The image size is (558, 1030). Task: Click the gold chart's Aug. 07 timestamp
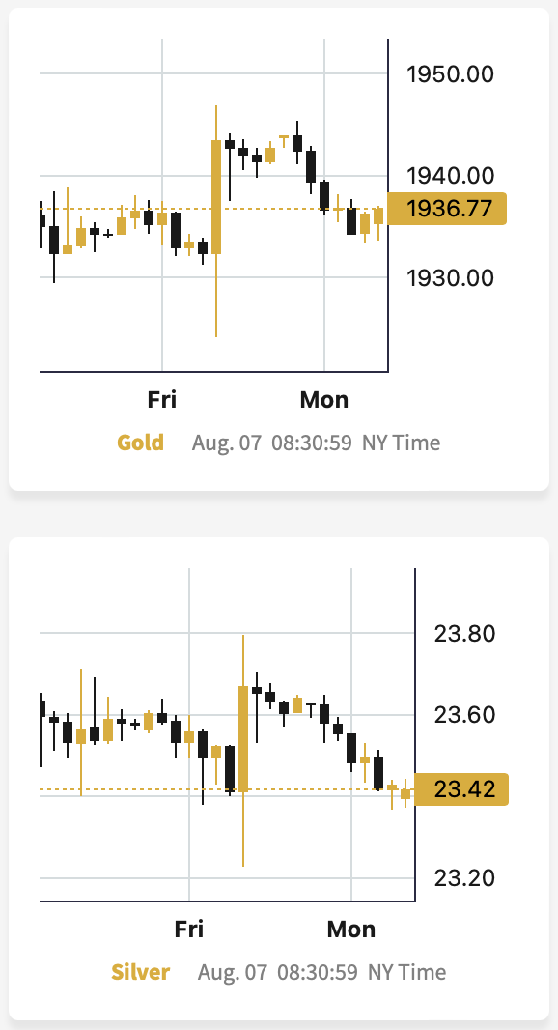227,443
